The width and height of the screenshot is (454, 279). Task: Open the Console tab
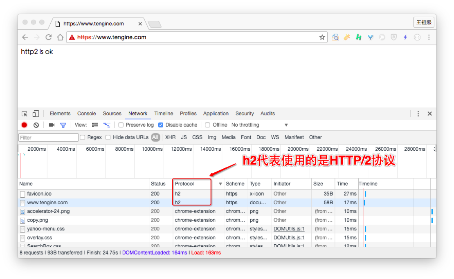86,114
